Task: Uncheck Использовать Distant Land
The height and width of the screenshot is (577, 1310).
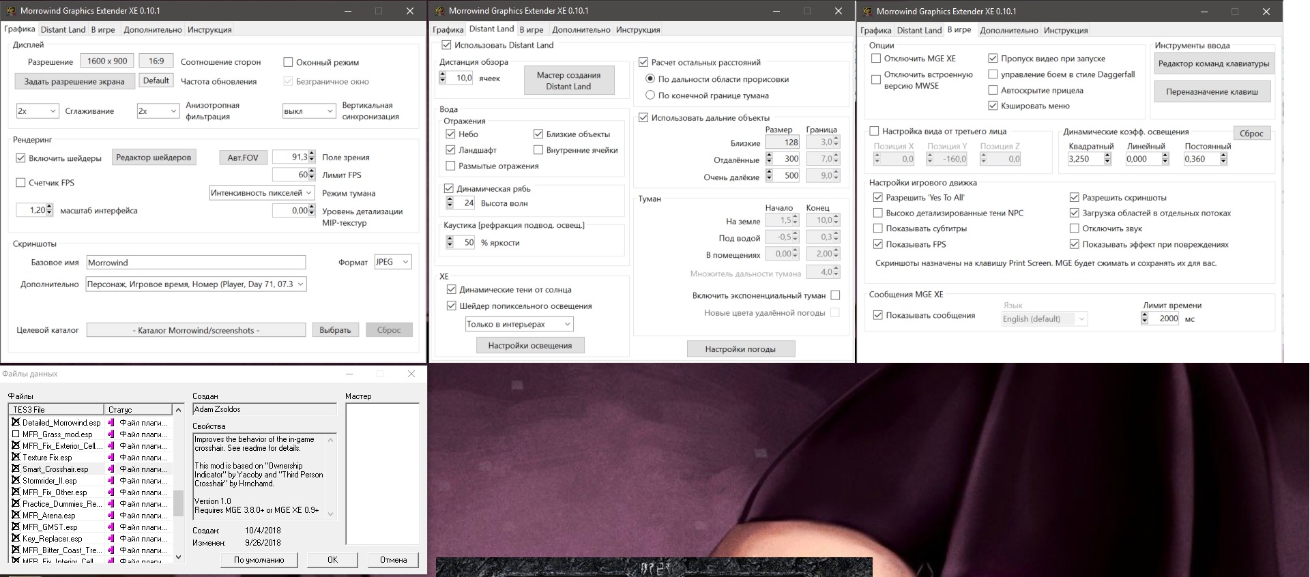Action: pos(446,45)
